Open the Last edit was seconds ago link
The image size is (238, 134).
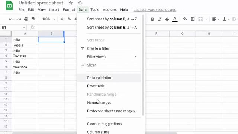click(155, 10)
